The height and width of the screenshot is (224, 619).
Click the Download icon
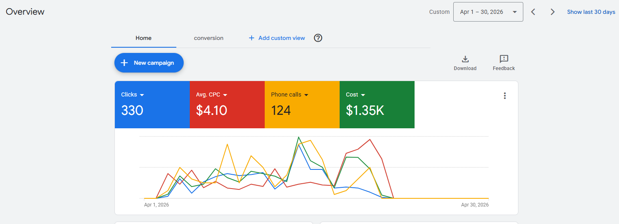tap(465, 59)
